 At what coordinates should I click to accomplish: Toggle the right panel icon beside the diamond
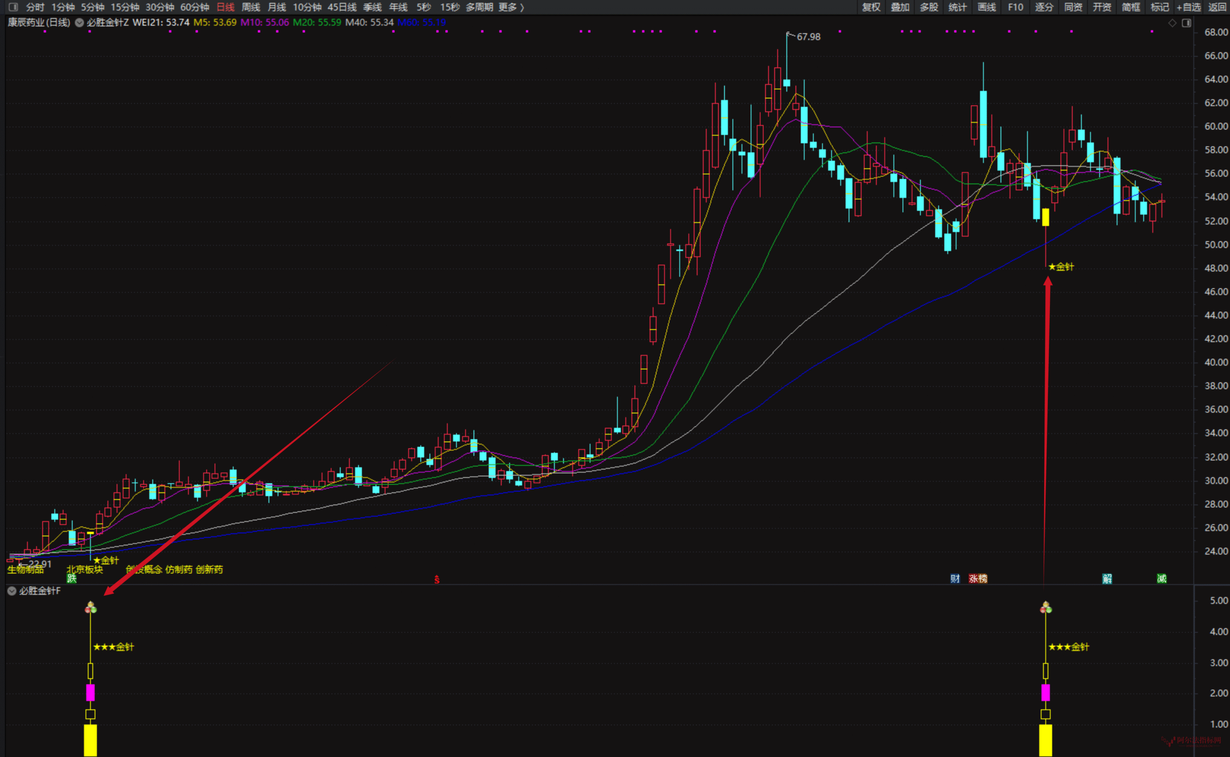1186,23
